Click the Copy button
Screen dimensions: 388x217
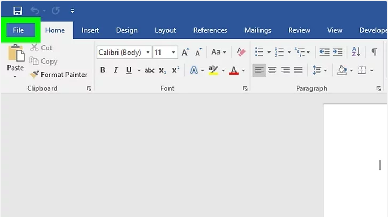(44, 61)
